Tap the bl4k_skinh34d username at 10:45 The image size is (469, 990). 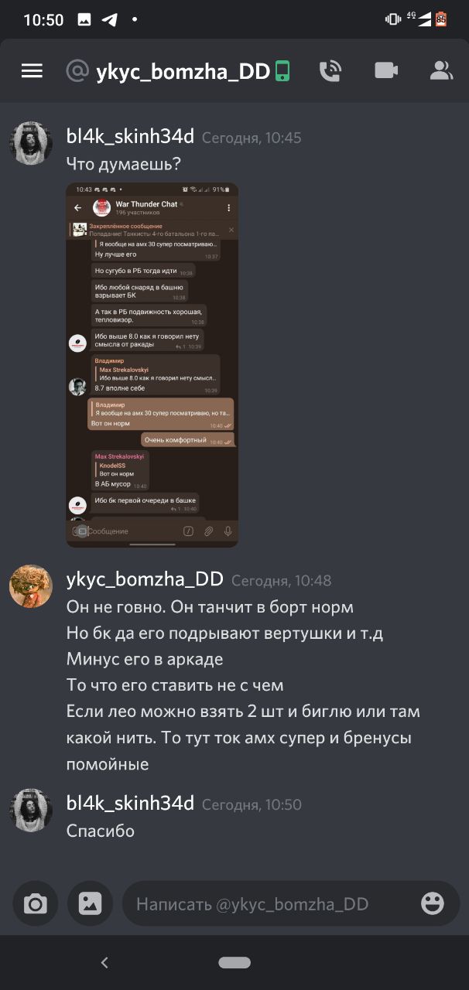130,137
